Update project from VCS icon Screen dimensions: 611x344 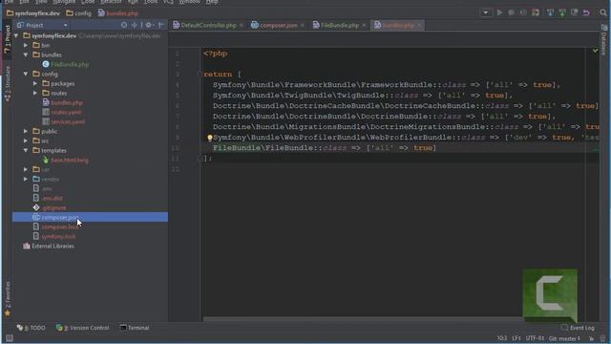pyautogui.click(x=550, y=12)
